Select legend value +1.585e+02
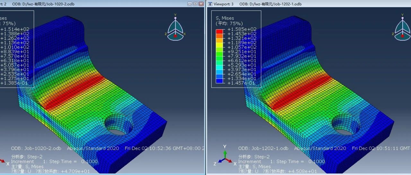 coord(242,29)
